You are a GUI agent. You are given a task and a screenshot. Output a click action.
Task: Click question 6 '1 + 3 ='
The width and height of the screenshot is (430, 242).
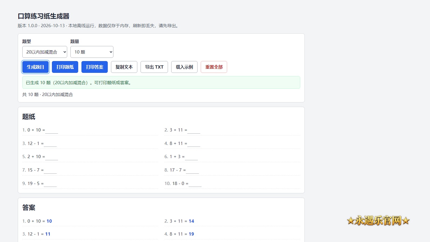click(232, 157)
